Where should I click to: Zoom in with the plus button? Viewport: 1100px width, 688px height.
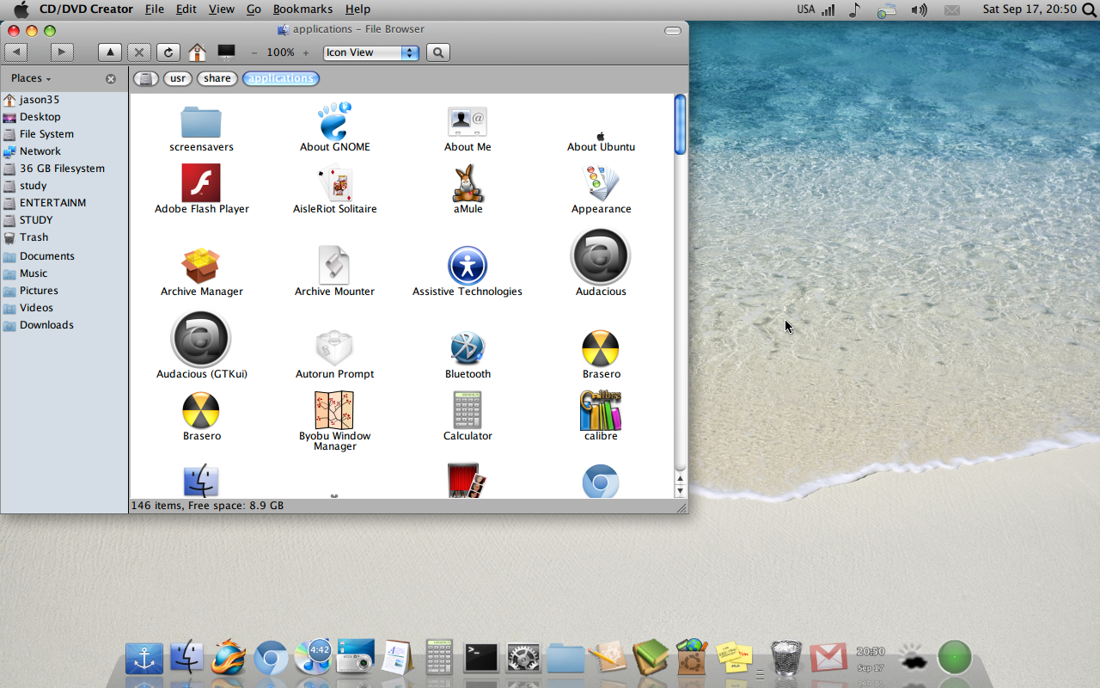coord(306,52)
